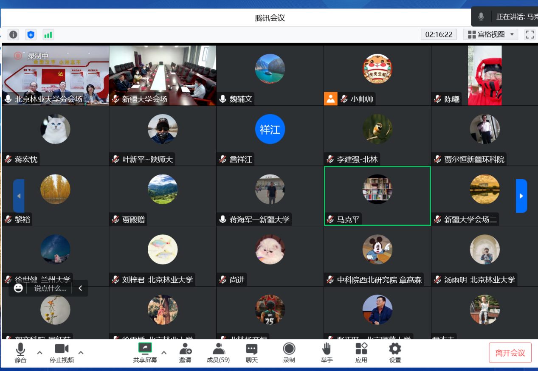Enter fullscreen mode with the corner icon
The image size is (538, 371).
point(530,34)
